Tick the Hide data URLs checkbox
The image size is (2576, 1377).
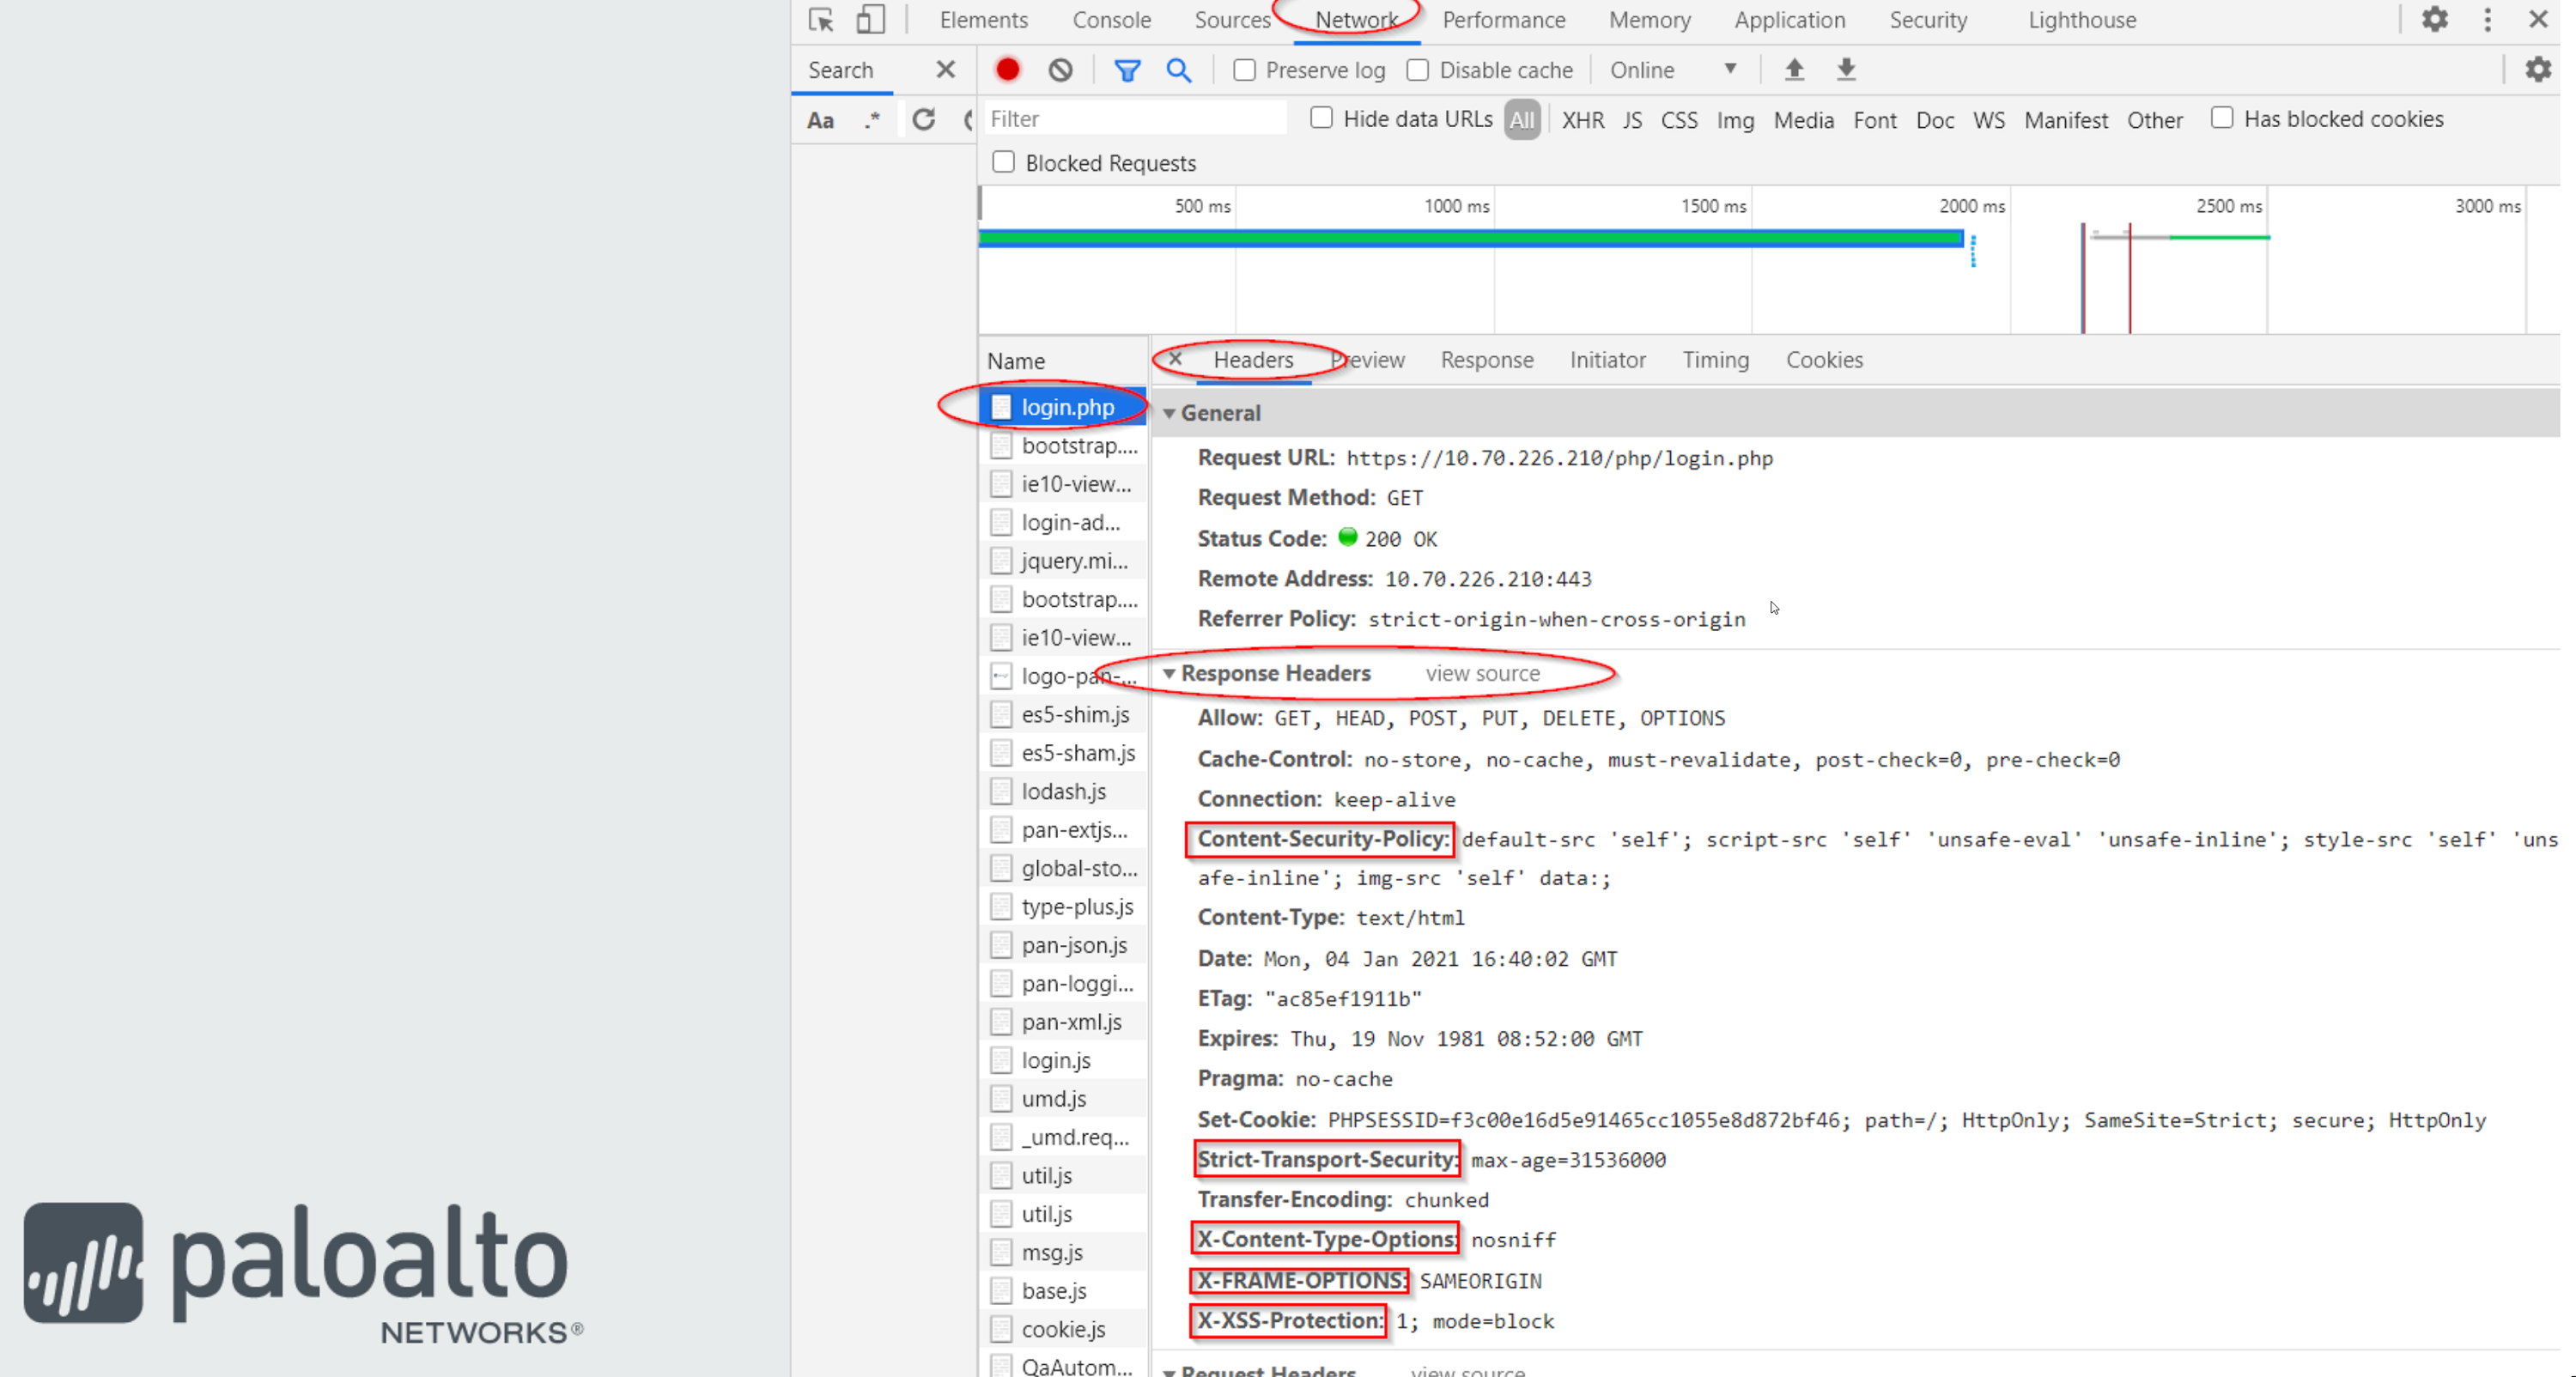point(1321,118)
